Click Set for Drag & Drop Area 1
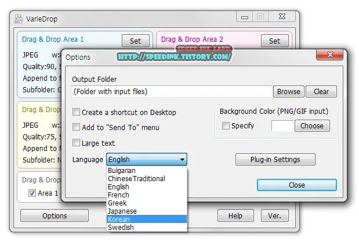This screenshot has height=241, width=359. point(136,41)
